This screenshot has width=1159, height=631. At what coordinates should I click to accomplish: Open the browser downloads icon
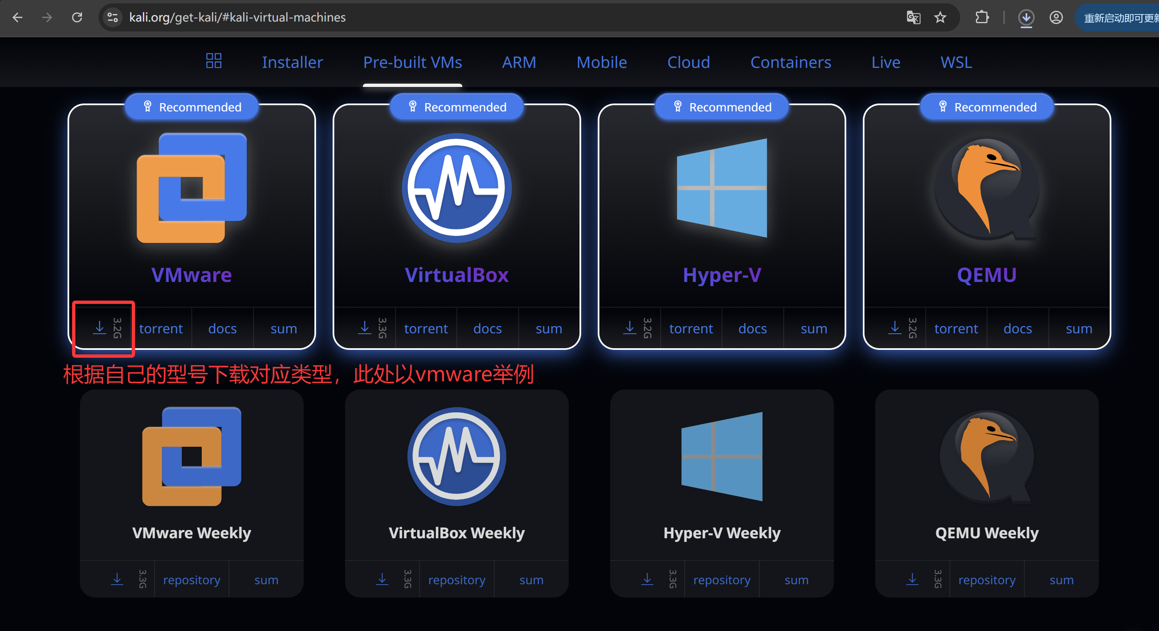[1026, 17]
